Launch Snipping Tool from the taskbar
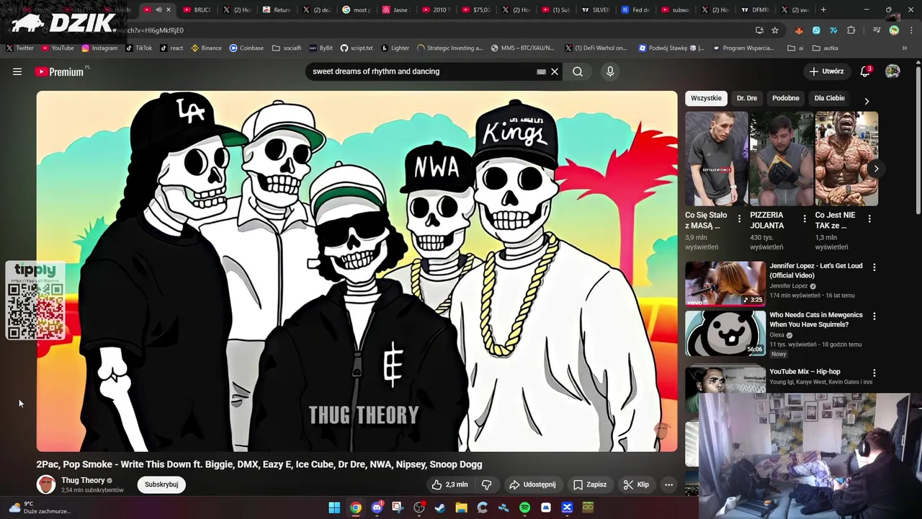 (x=398, y=507)
